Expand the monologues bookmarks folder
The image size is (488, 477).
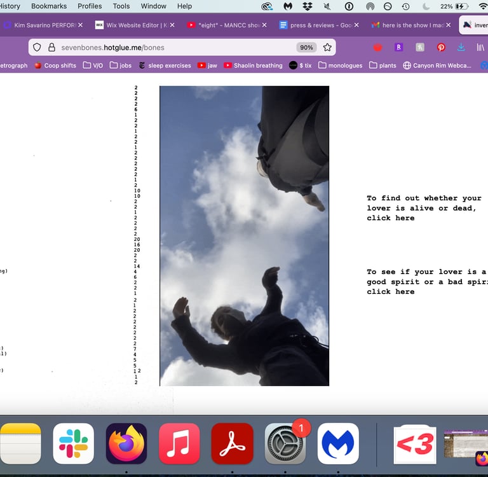point(341,66)
